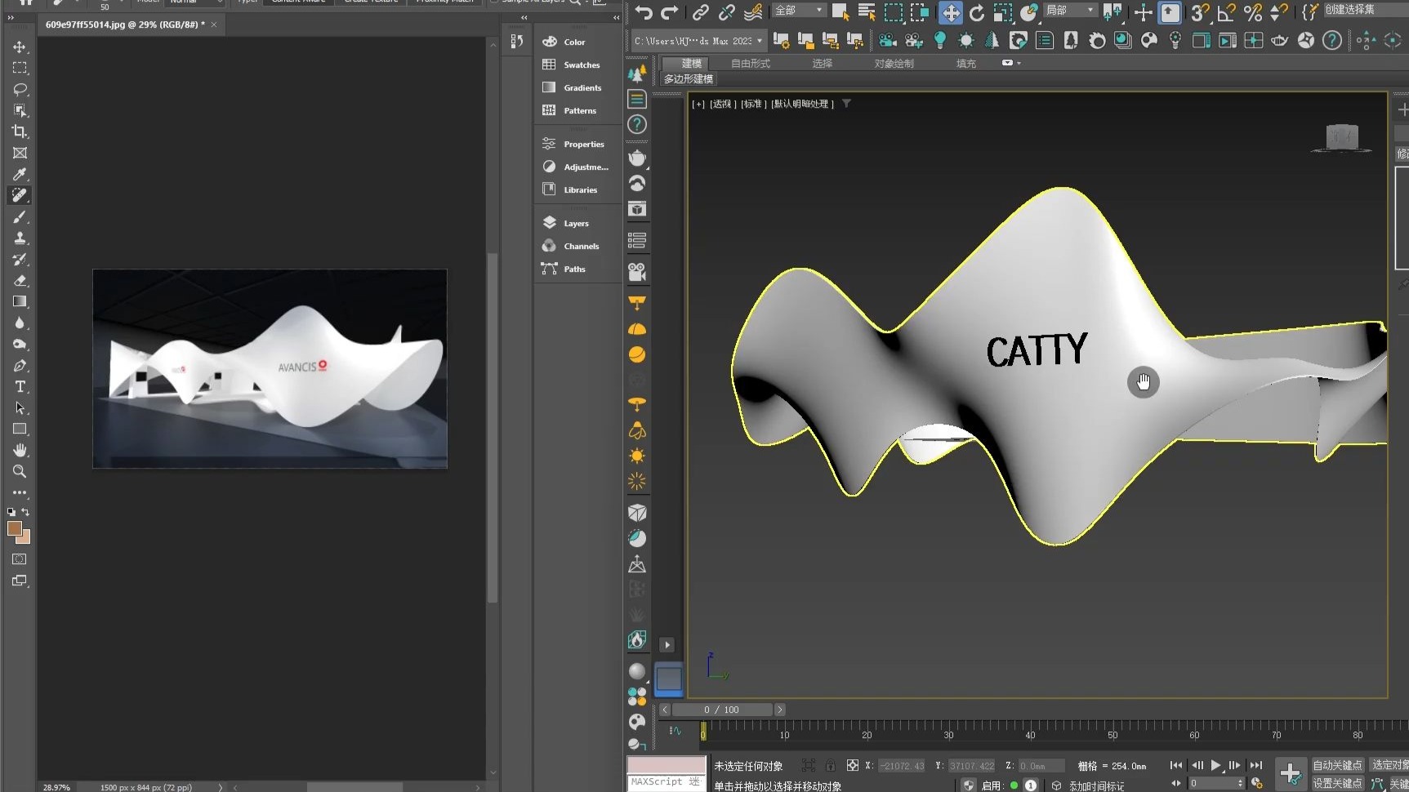1409x792 pixels.
Task: Pick the Lasso tool
Action: [x=20, y=90]
